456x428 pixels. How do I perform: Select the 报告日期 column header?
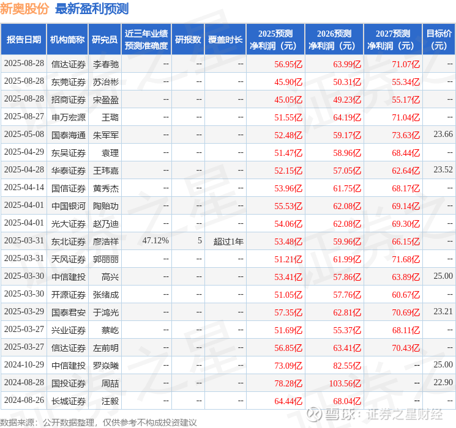(x=23, y=40)
